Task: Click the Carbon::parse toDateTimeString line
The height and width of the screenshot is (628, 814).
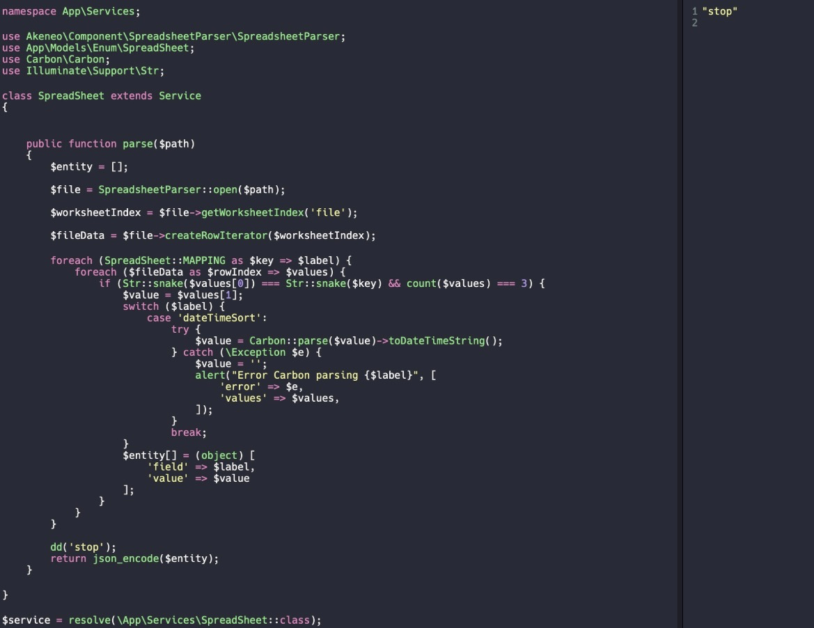Action: coord(348,340)
